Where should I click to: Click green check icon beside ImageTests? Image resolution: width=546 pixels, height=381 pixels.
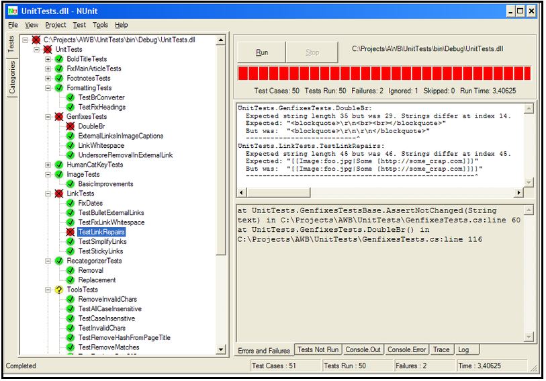59,175
